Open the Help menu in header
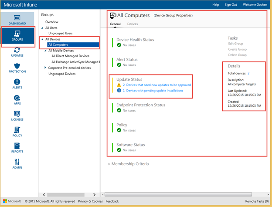The height and width of the screenshot is (207, 272). [216, 5]
